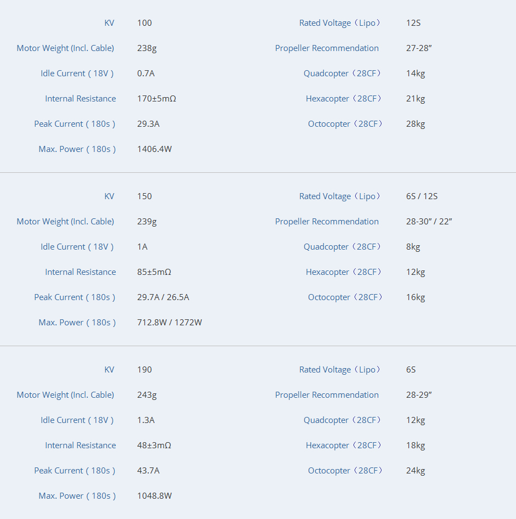Select the 28kg octocopter value
This screenshot has width=516, height=519.
tap(416, 124)
